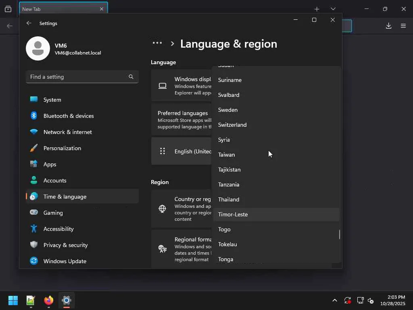Open Notepad++ from the taskbar
The height and width of the screenshot is (310, 413).
click(x=31, y=300)
